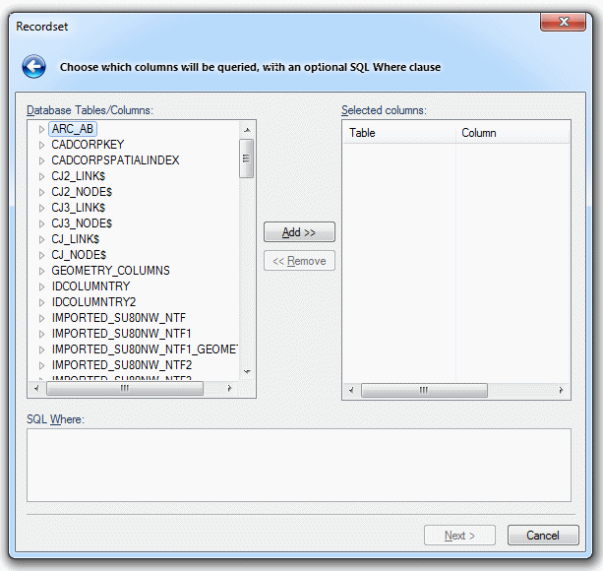Click the Add >> button
Screen dimensions: 603x571
(299, 232)
